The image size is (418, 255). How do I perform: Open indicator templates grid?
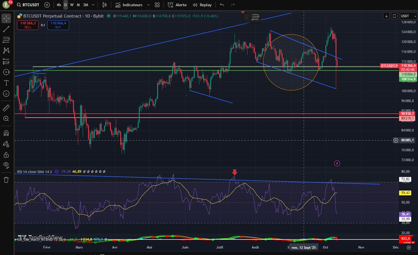point(157,5)
